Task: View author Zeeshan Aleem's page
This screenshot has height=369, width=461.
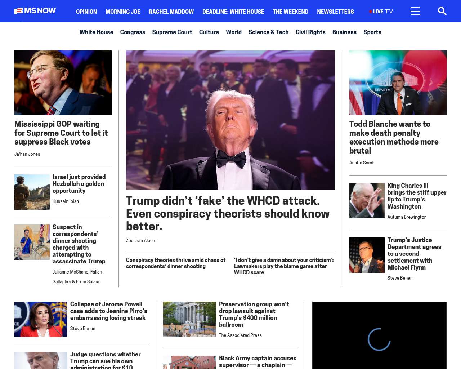Action: [x=141, y=240]
